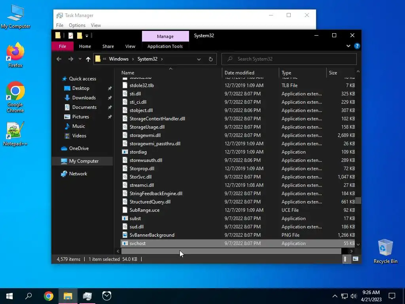Expand the File Explorer ribbon chevron
Image resolution: width=405 pixels, height=304 pixels.
pyautogui.click(x=348, y=46)
